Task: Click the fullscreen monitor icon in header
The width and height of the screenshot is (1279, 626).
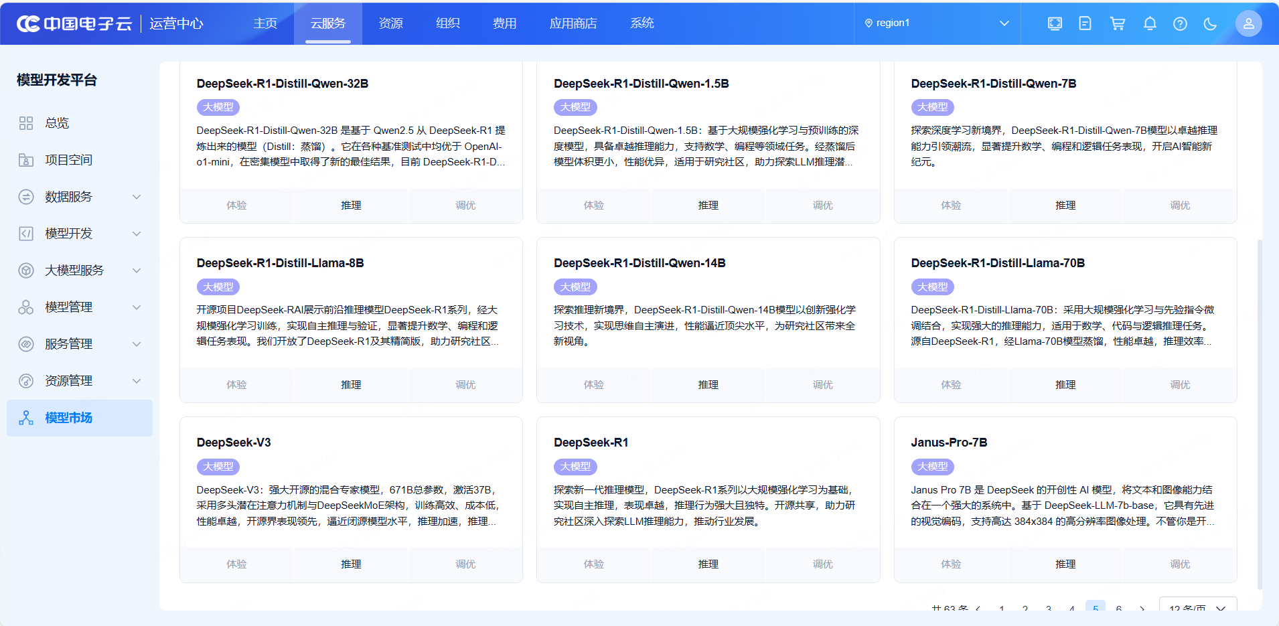Action: 1055,23
